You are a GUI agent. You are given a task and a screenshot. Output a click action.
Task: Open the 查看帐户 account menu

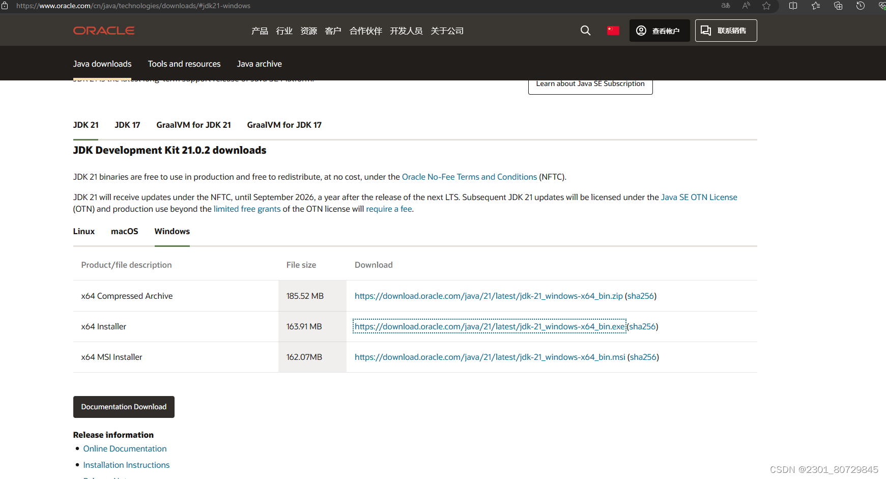coord(660,31)
